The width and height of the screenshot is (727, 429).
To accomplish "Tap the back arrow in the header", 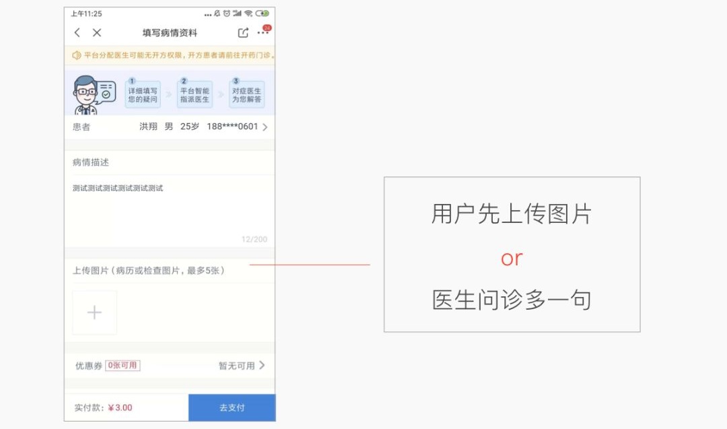I will click(77, 32).
